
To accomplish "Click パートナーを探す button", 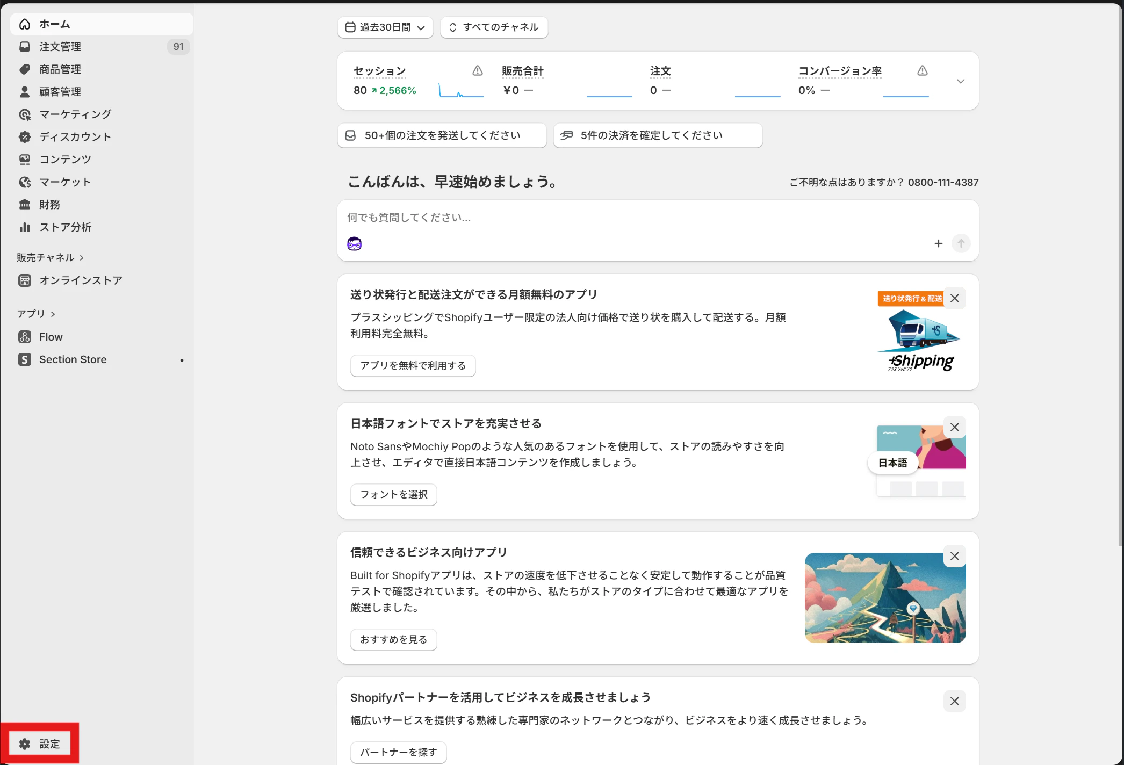I will (399, 753).
